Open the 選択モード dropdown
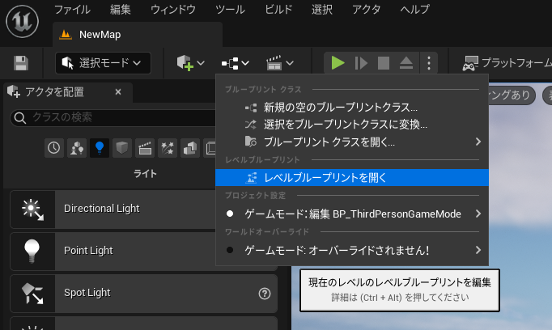The height and width of the screenshot is (330, 552). 103,63
